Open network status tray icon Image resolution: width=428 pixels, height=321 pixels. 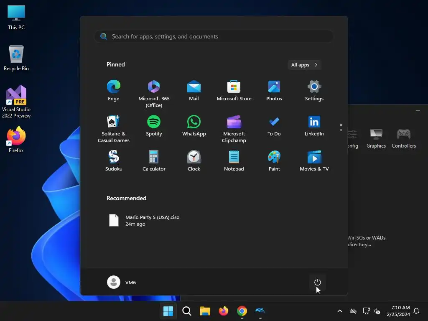coord(366,311)
